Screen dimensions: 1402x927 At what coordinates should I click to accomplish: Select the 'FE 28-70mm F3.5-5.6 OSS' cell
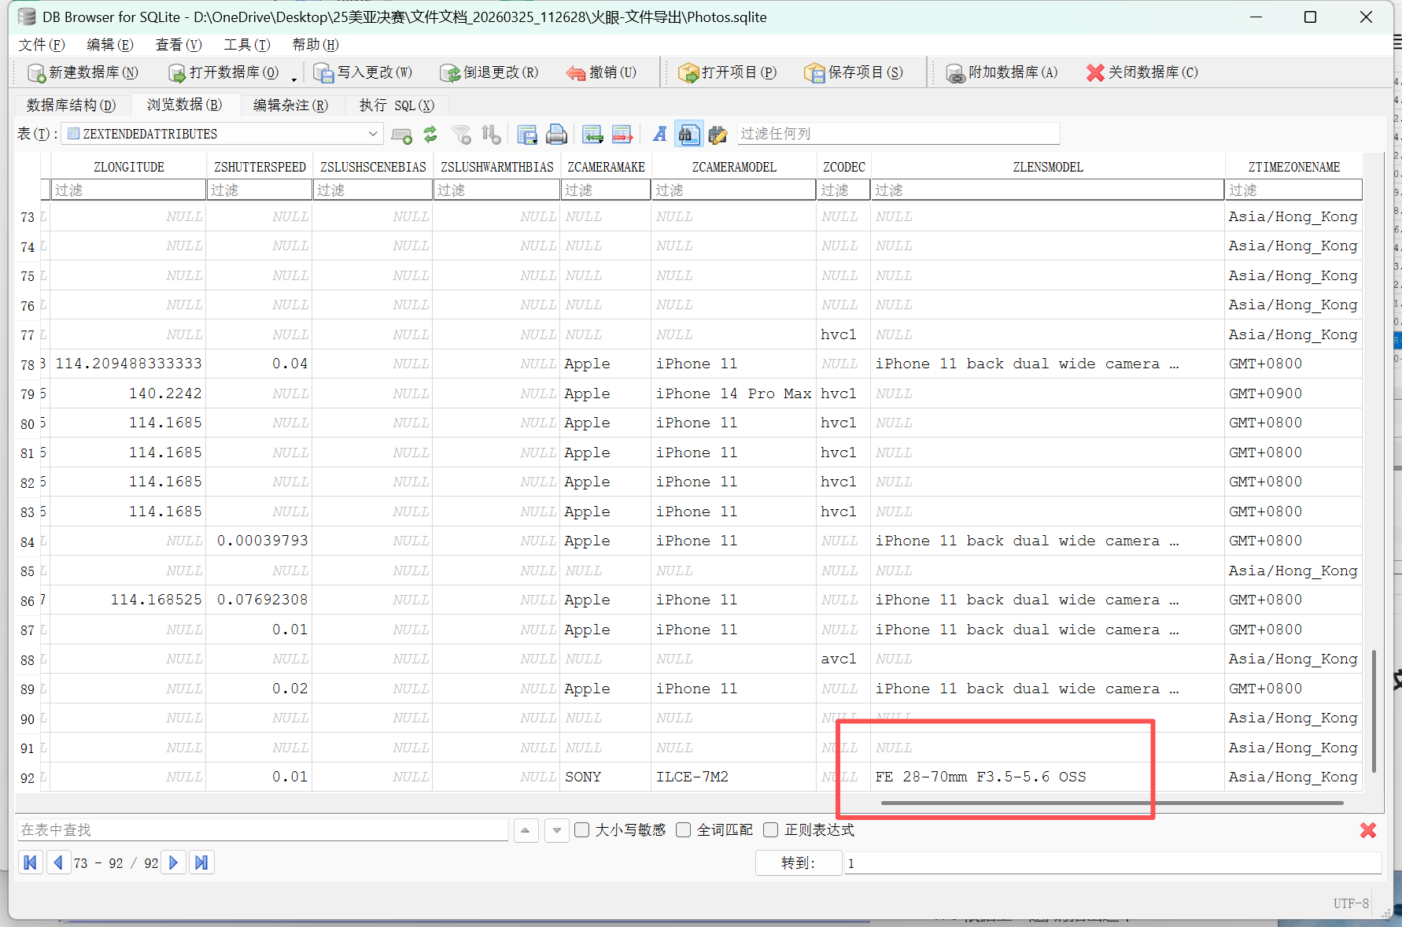tap(1048, 777)
